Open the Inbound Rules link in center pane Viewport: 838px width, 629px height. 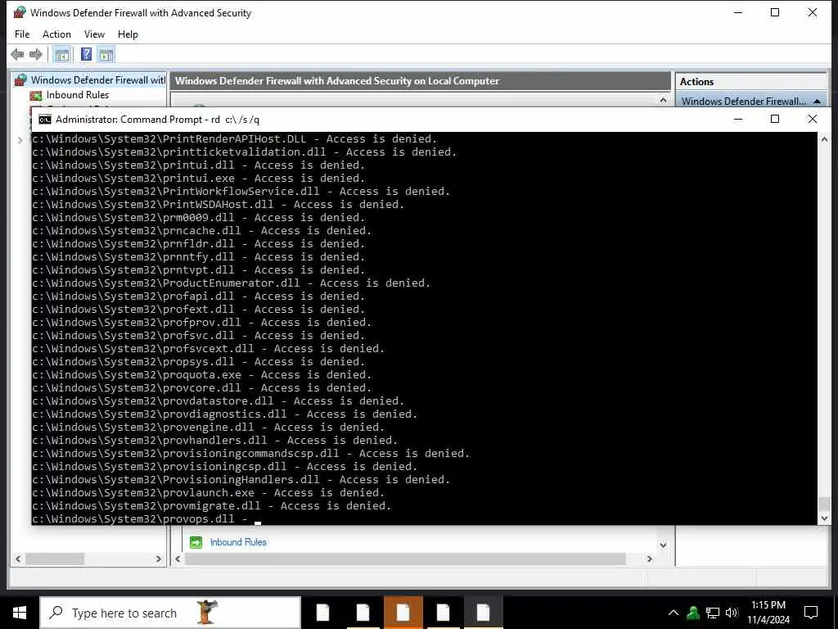click(x=238, y=542)
